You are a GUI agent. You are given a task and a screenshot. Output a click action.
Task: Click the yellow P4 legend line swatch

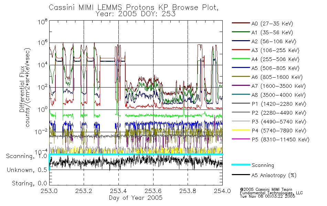point(241,130)
